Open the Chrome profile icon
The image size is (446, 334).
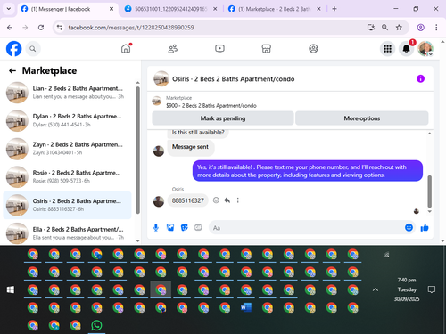pos(420,28)
